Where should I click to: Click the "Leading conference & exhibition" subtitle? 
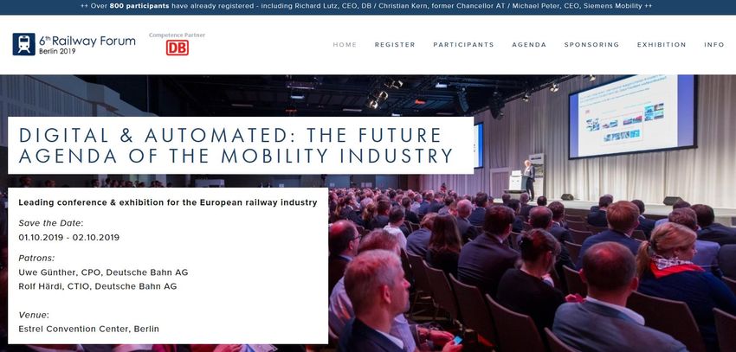pos(167,202)
